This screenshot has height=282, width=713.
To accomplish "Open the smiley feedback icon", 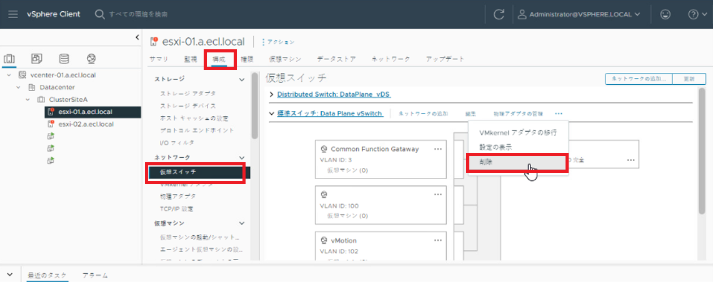I will pyautogui.click(x=666, y=14).
